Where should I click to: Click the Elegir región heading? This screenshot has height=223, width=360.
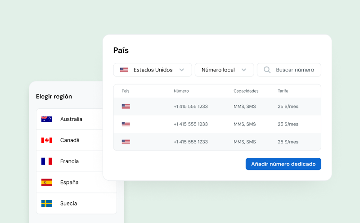point(54,97)
